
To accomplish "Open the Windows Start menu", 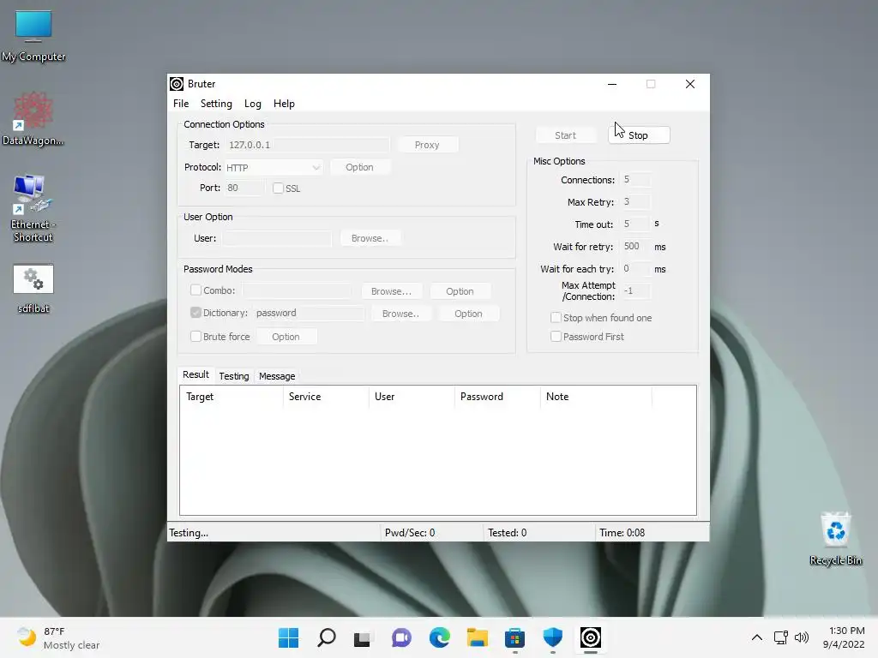I will [x=288, y=637].
